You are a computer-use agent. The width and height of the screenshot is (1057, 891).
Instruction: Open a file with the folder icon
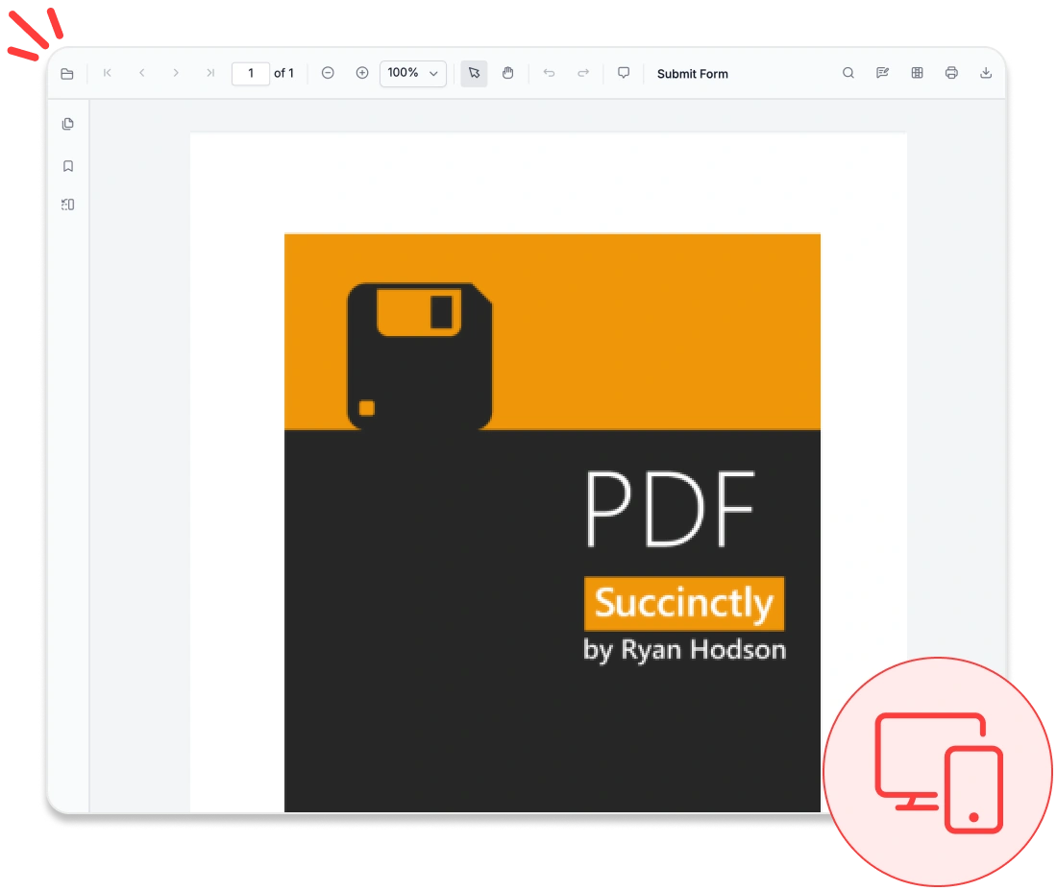click(67, 73)
